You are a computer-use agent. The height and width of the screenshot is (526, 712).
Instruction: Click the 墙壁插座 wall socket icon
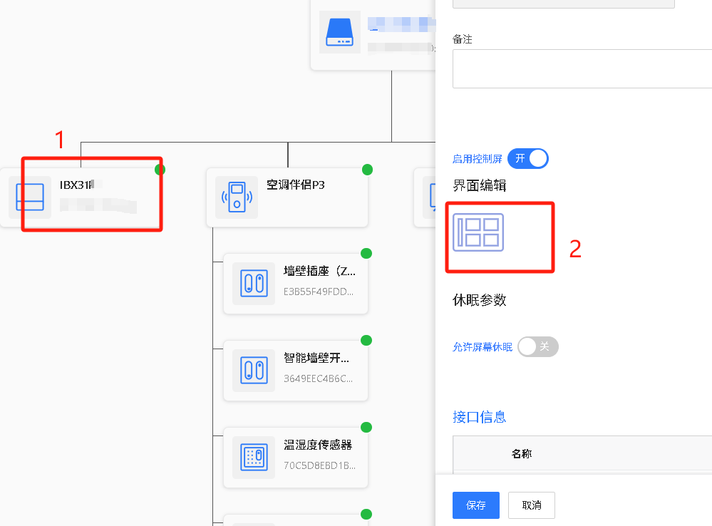click(x=254, y=284)
